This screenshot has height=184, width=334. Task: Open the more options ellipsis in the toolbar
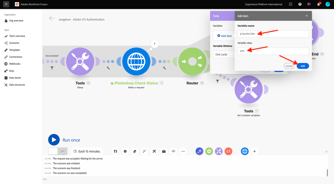point(183,151)
